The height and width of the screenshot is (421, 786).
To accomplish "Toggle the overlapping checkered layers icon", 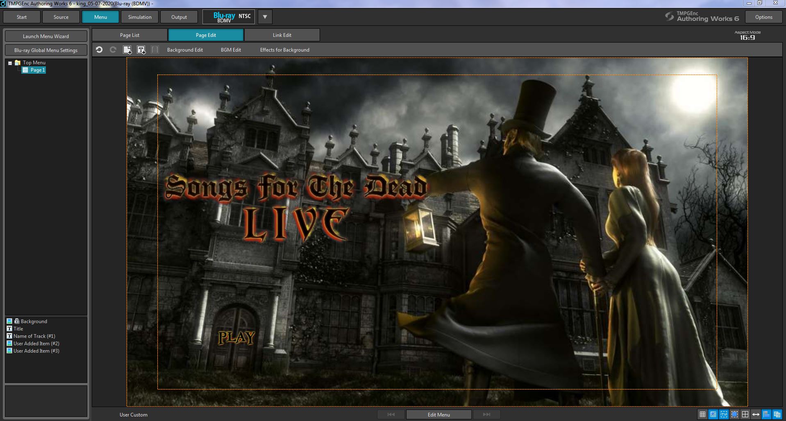I will pyautogui.click(x=777, y=414).
